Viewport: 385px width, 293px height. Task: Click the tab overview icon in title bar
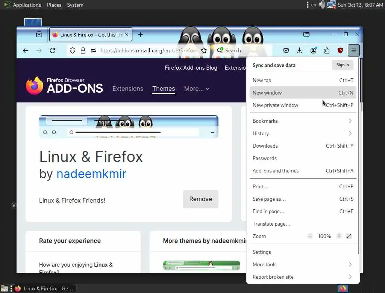pos(306,34)
